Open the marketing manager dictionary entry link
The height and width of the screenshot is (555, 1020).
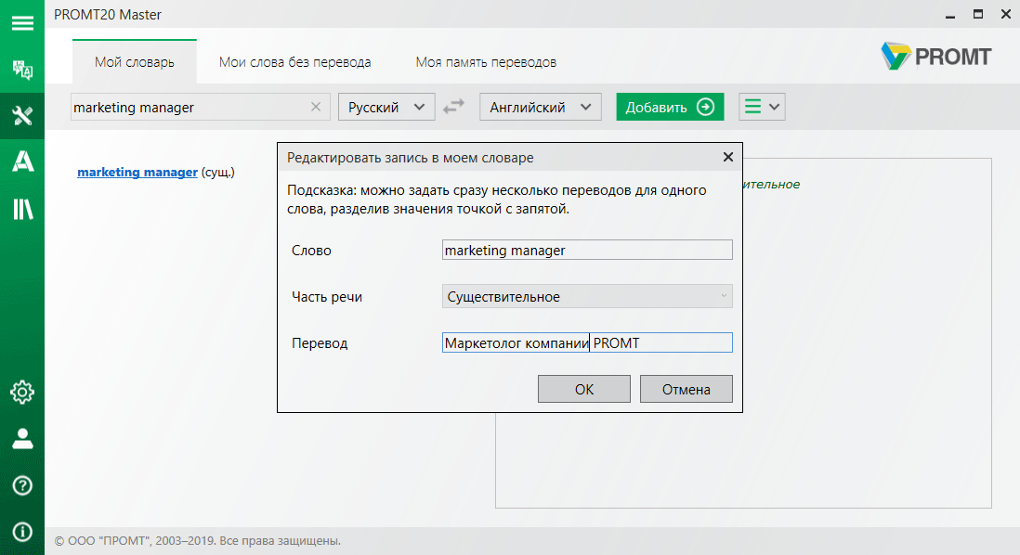[x=137, y=173]
